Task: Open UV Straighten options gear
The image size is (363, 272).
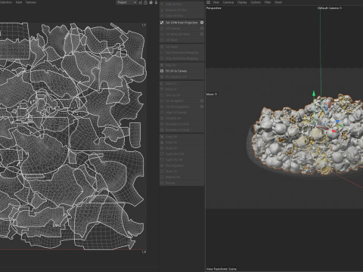Action: 202,101
